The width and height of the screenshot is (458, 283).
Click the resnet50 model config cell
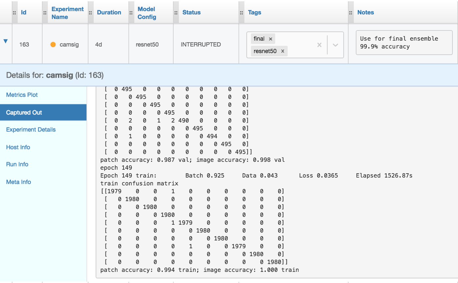tap(151, 44)
